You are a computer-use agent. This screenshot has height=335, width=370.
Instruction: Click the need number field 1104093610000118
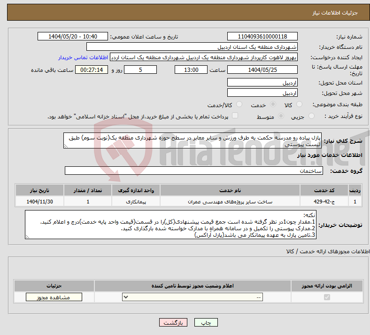pyautogui.click(x=262, y=36)
